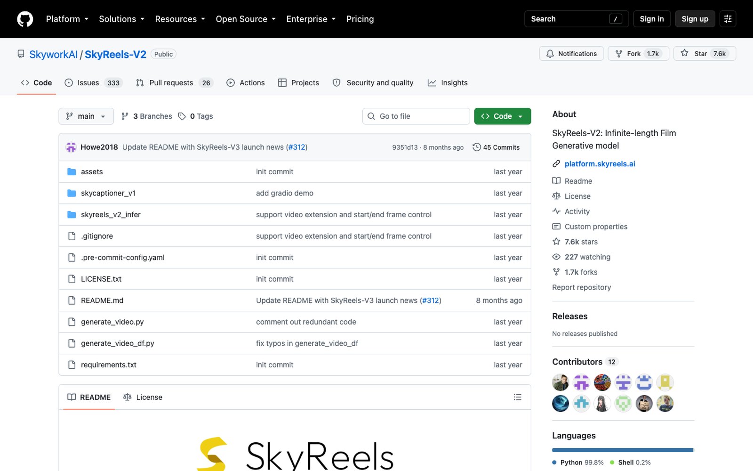753x471 pixels.
Task: Open the README outline list icon
Action: [x=518, y=397]
